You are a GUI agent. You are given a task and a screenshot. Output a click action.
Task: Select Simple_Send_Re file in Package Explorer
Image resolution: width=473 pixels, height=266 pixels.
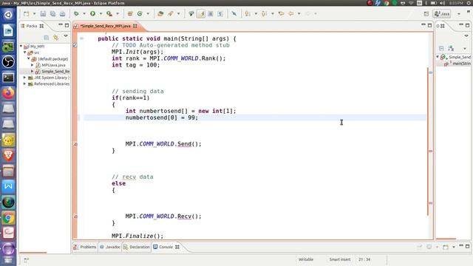tap(55, 71)
